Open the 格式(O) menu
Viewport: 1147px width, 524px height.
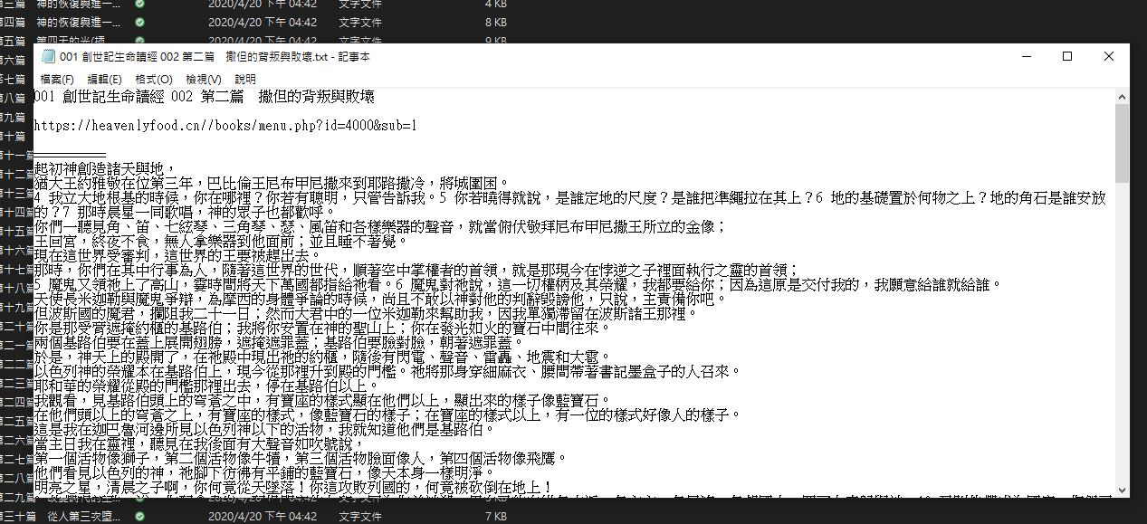coord(153,79)
